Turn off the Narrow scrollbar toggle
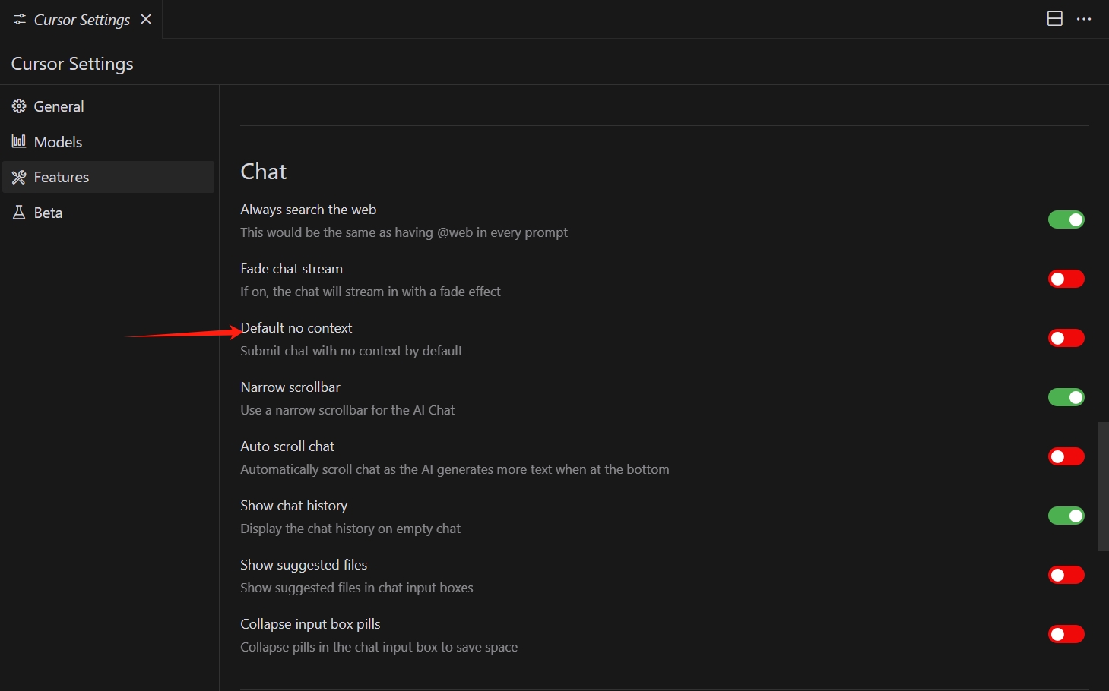1109x691 pixels. tap(1066, 397)
